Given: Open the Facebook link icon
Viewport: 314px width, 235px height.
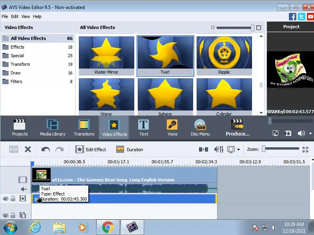Looking at the screenshot, I should pyautogui.click(x=292, y=16).
